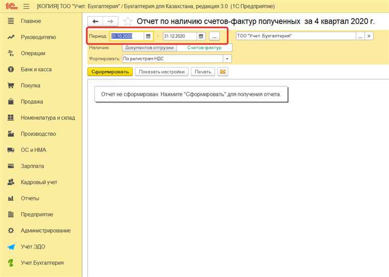389x277 pixels.
Task: Click the Производство factory icon
Action: [11, 134]
